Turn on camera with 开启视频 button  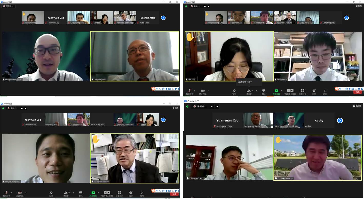19,194
